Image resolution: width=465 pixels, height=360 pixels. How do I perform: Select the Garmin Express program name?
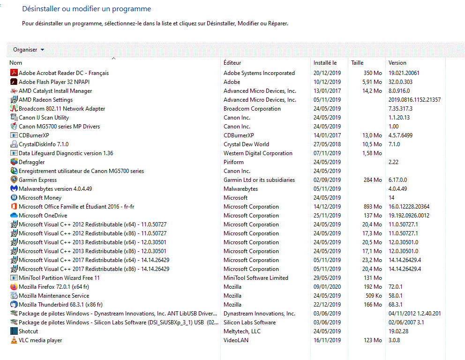tap(37, 180)
